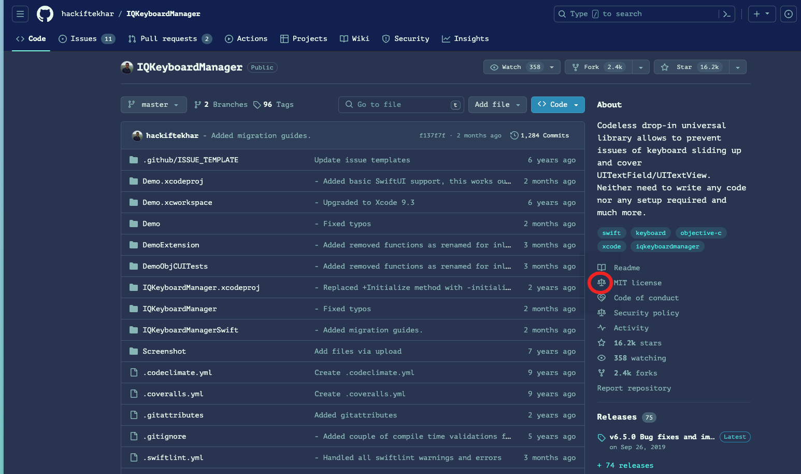The width and height of the screenshot is (801, 474).
Task: Click the heart icon beside Code of conduct
Action: tap(602, 298)
